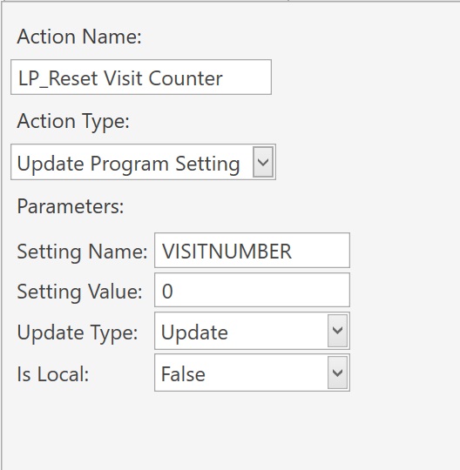Click the 'Is Local:' label

tap(53, 374)
